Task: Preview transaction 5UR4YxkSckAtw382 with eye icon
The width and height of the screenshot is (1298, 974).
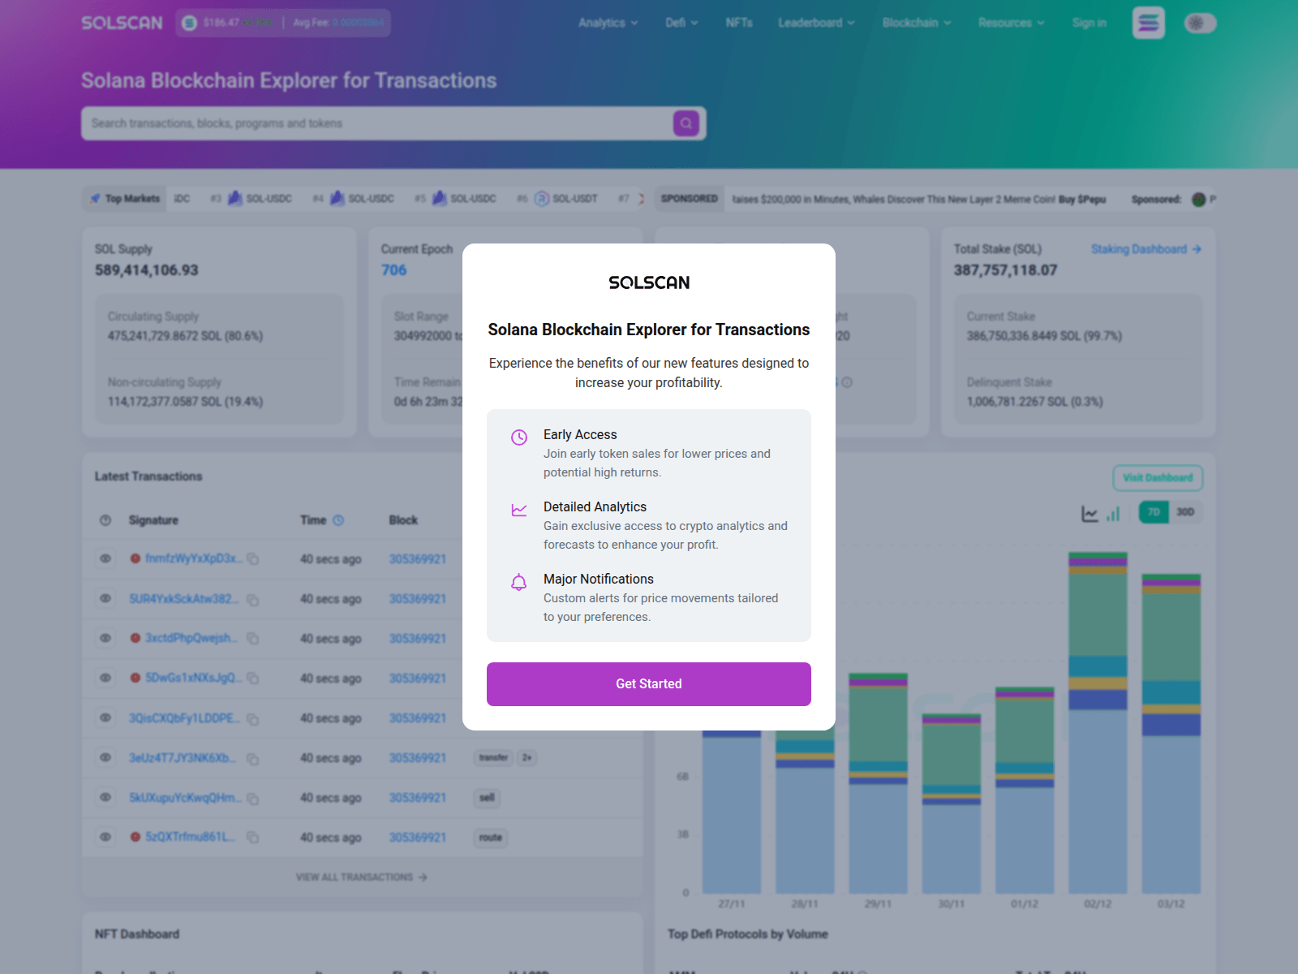Action: (x=105, y=598)
